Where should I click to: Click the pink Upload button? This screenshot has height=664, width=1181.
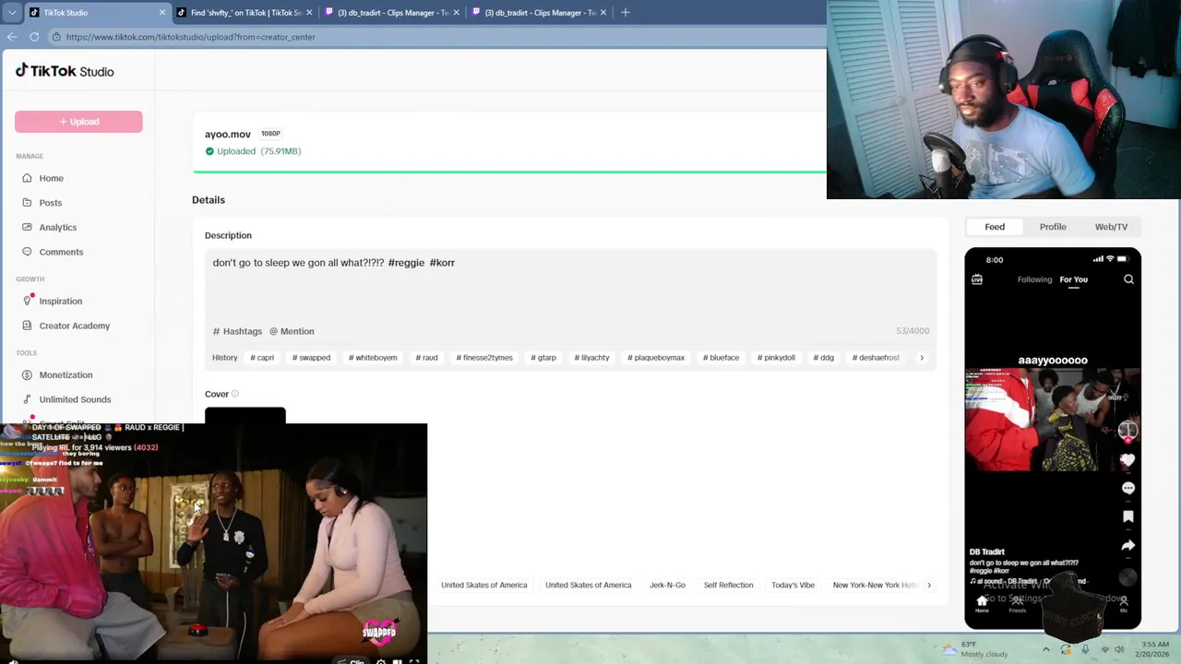click(78, 122)
